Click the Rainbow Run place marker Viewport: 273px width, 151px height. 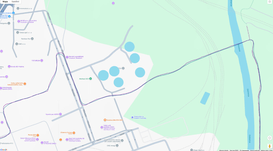(x=32, y=39)
